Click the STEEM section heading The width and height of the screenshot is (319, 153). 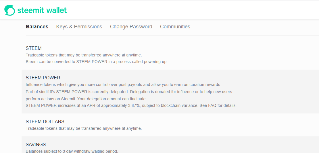pyautogui.click(x=34, y=48)
